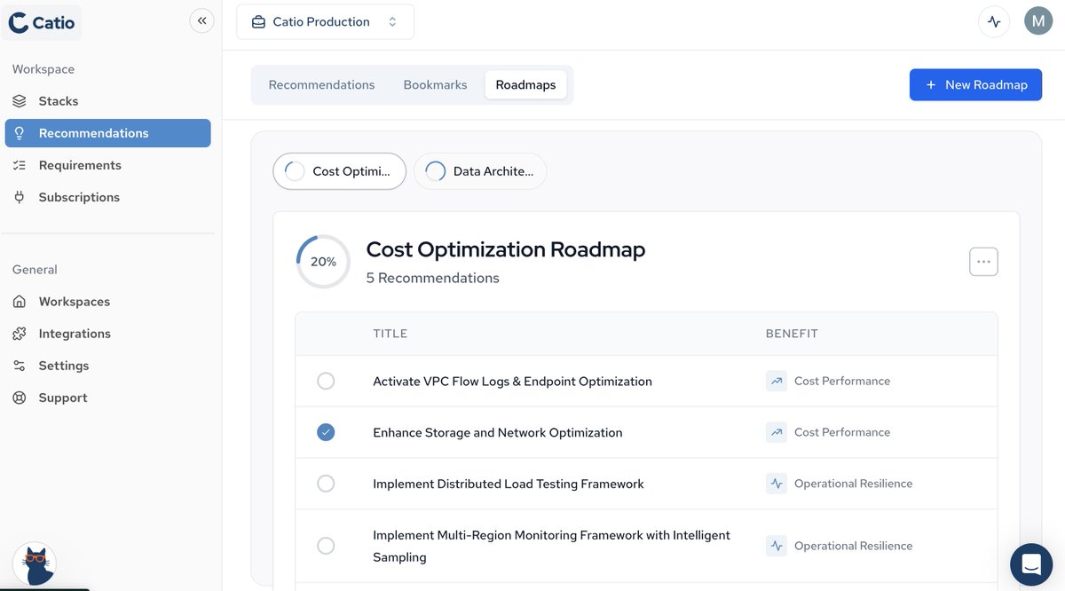Click the briefcase icon beside Catio Production
The image size is (1065, 591).
coord(258,22)
